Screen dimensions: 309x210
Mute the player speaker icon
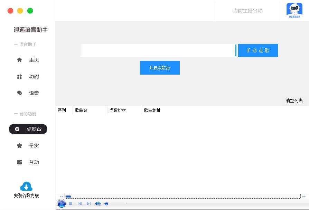tap(98, 204)
